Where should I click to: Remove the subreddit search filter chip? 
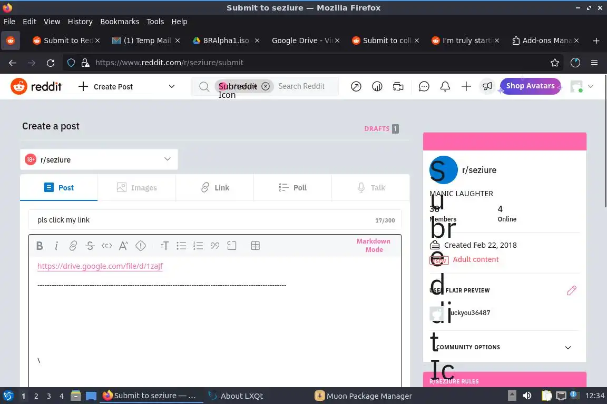point(266,86)
